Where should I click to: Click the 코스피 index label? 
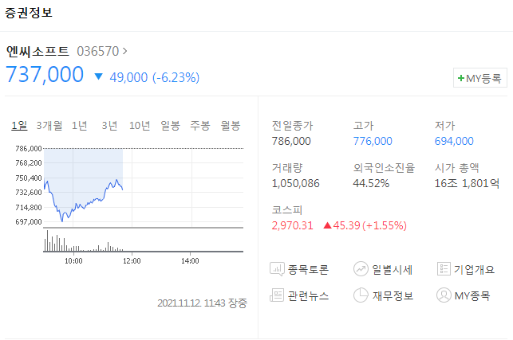[x=286, y=209]
